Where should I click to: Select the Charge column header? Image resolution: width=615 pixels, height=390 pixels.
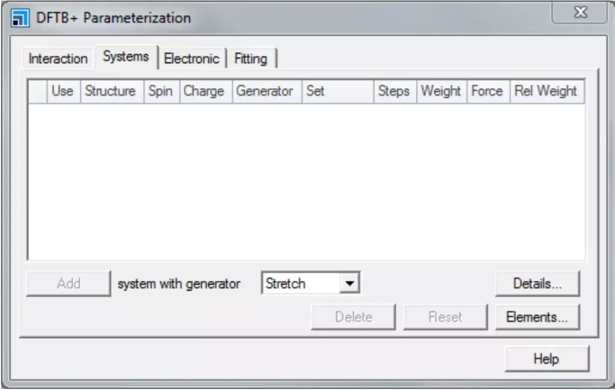[x=206, y=91]
